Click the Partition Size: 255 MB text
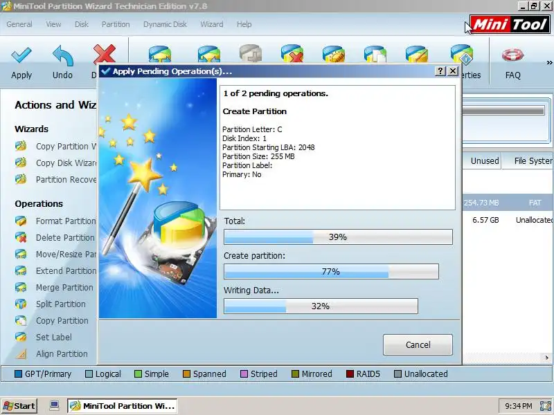This screenshot has width=554, height=415. tap(258, 156)
